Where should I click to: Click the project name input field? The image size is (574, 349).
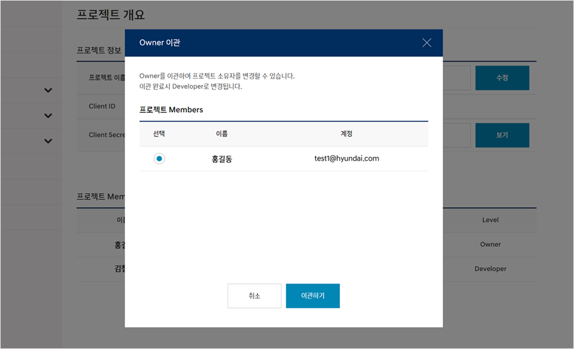click(456, 78)
